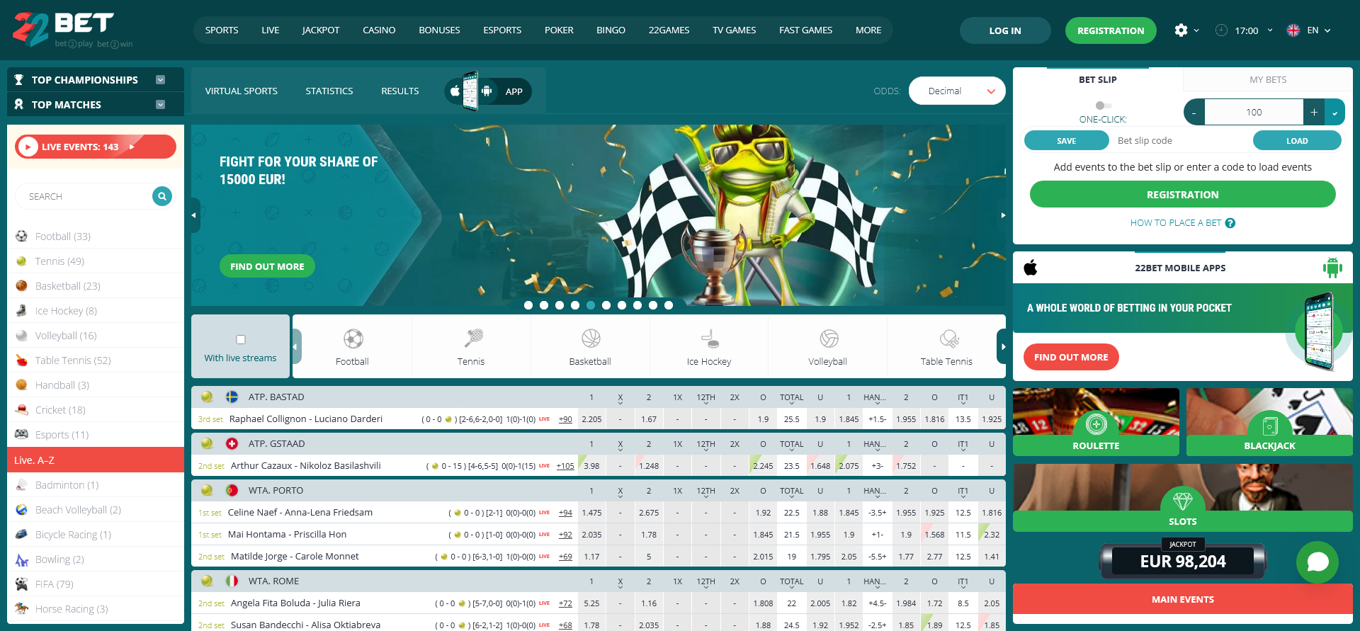This screenshot has width=1360, height=631.
Task: Click the clock icon beside 17:00
Action: point(1221,30)
